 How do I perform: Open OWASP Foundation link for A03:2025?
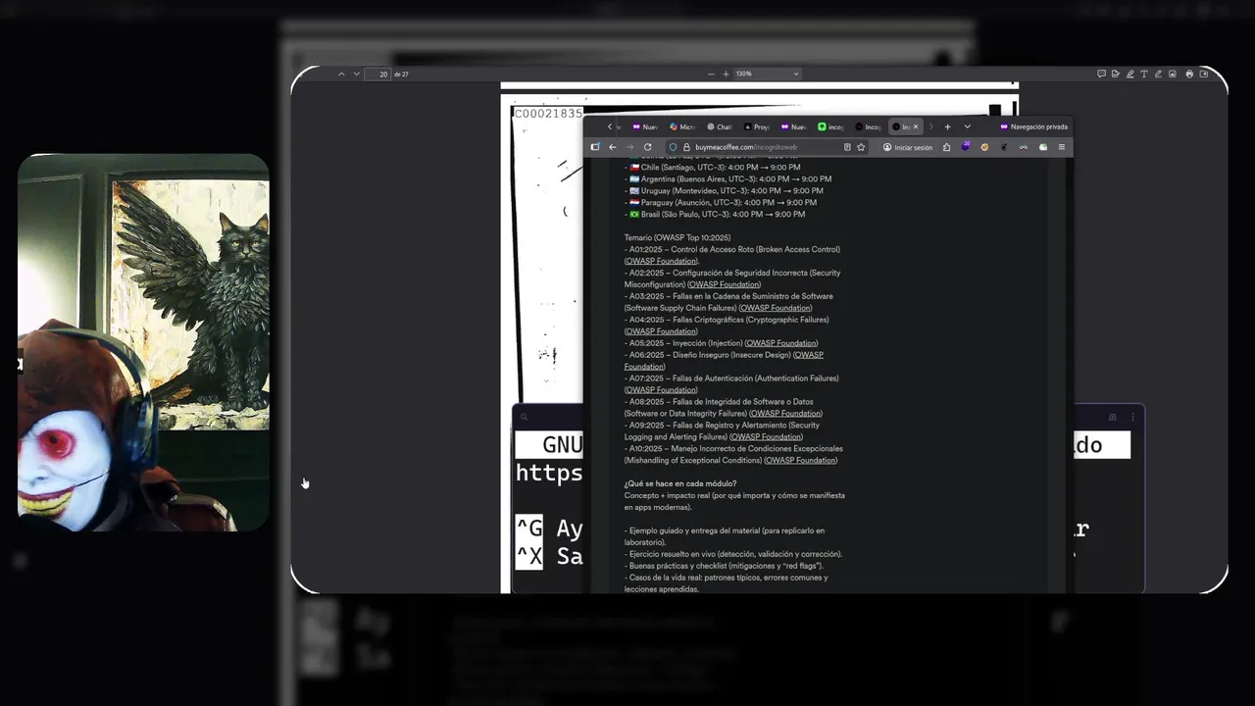tap(775, 308)
